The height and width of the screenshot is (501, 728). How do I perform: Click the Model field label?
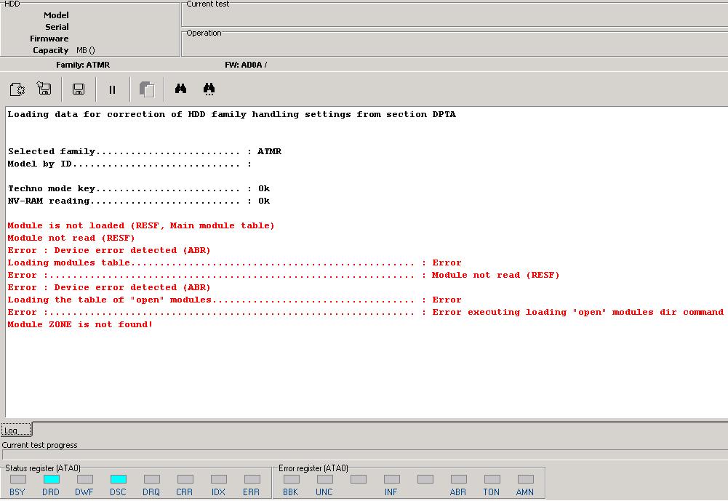56,15
